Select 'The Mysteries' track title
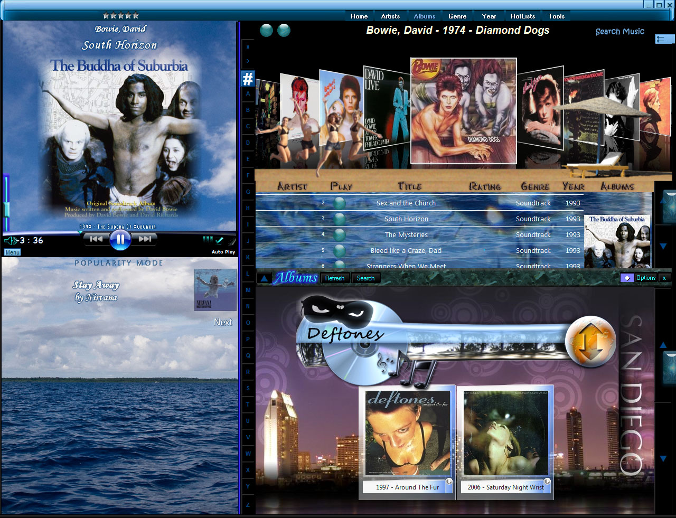 click(x=406, y=234)
